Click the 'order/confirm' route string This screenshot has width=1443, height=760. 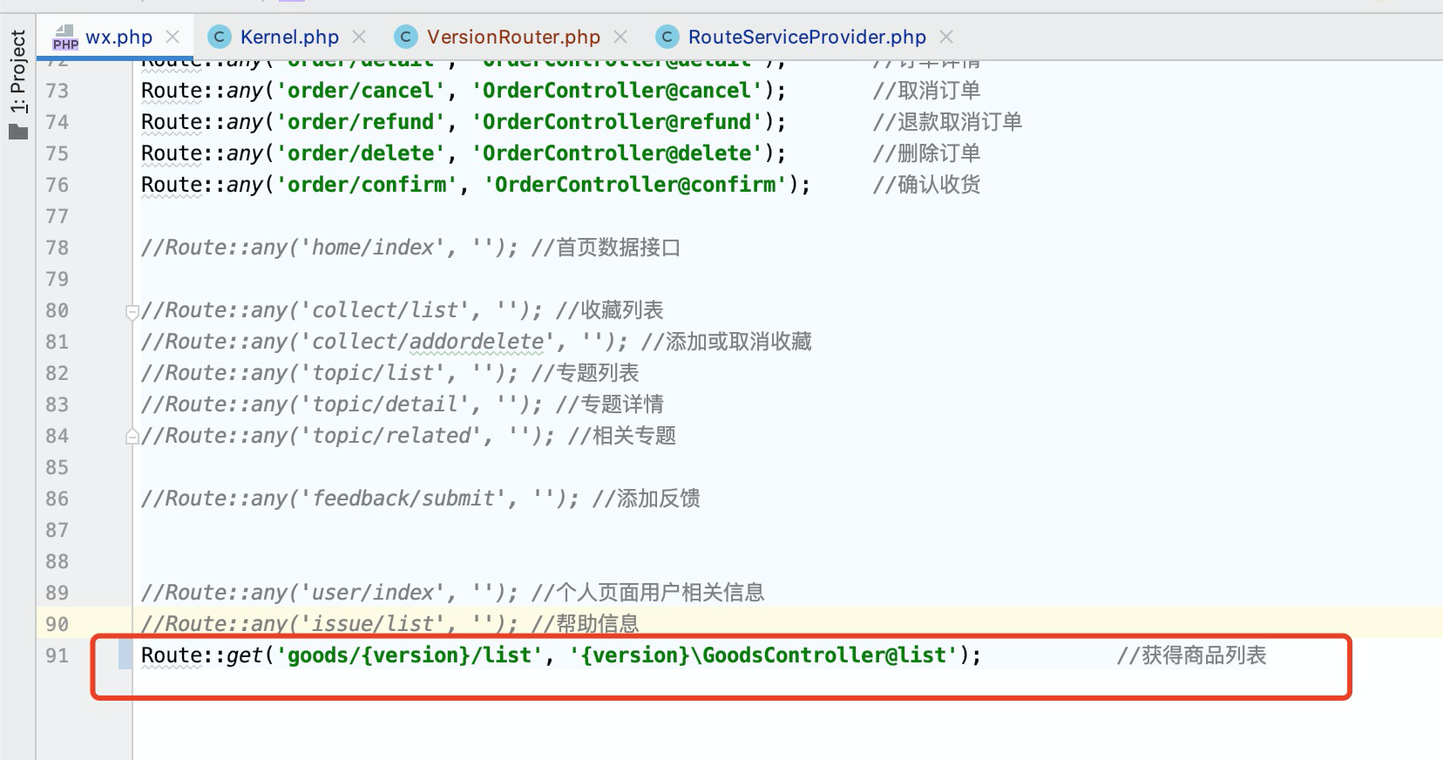(x=367, y=185)
